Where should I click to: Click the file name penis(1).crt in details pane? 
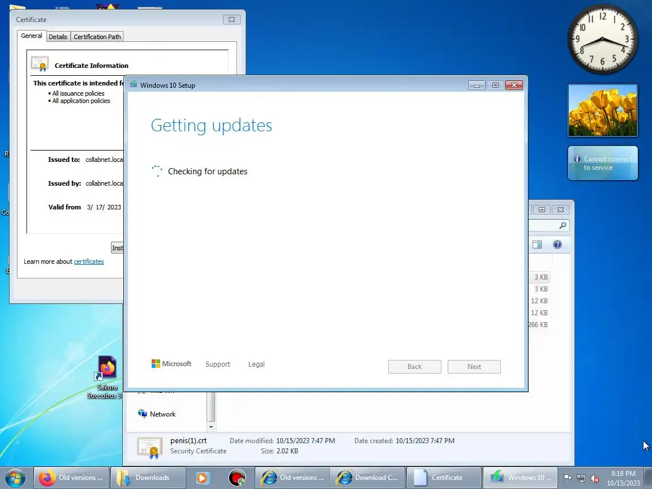click(188, 441)
